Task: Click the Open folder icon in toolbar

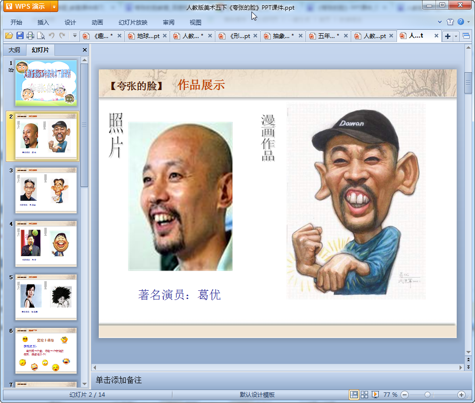Action: pyautogui.click(x=9, y=36)
